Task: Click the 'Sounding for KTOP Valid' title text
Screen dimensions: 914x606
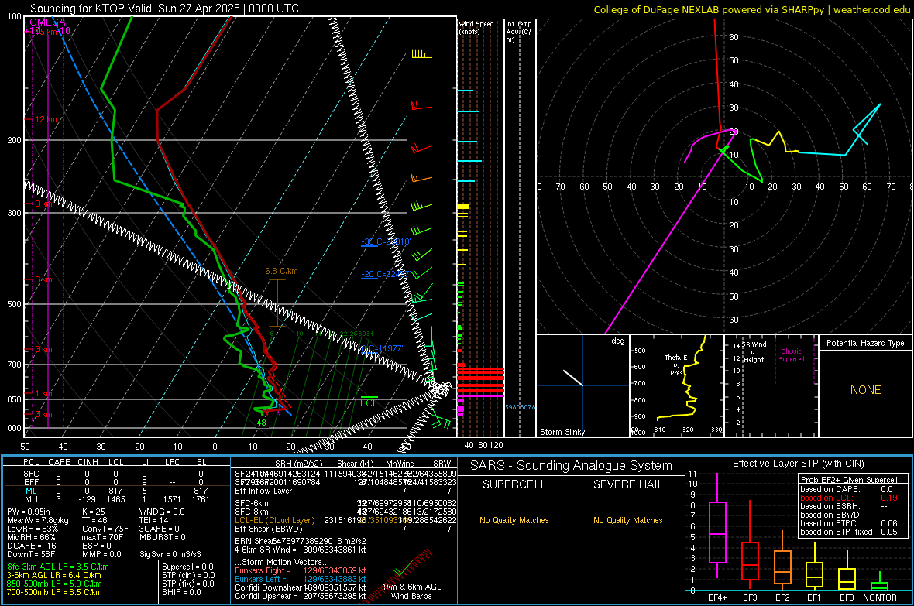Action: point(91,9)
